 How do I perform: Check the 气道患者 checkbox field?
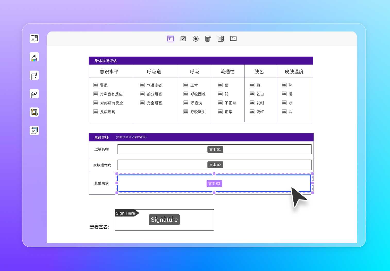[142, 85]
